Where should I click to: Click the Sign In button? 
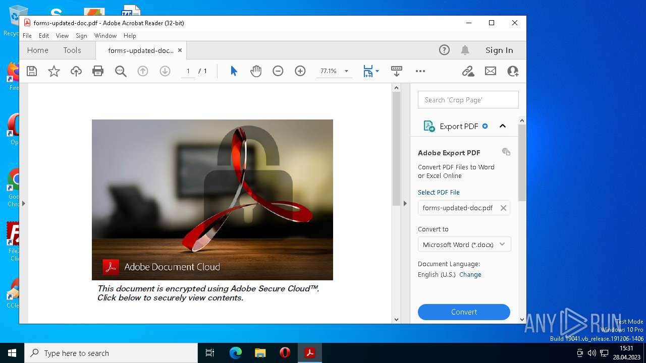tap(499, 50)
